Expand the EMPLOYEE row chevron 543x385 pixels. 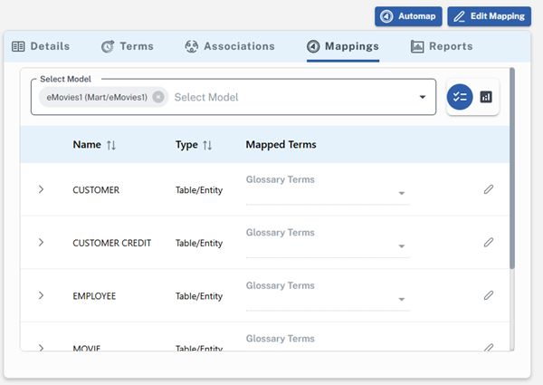click(x=41, y=295)
